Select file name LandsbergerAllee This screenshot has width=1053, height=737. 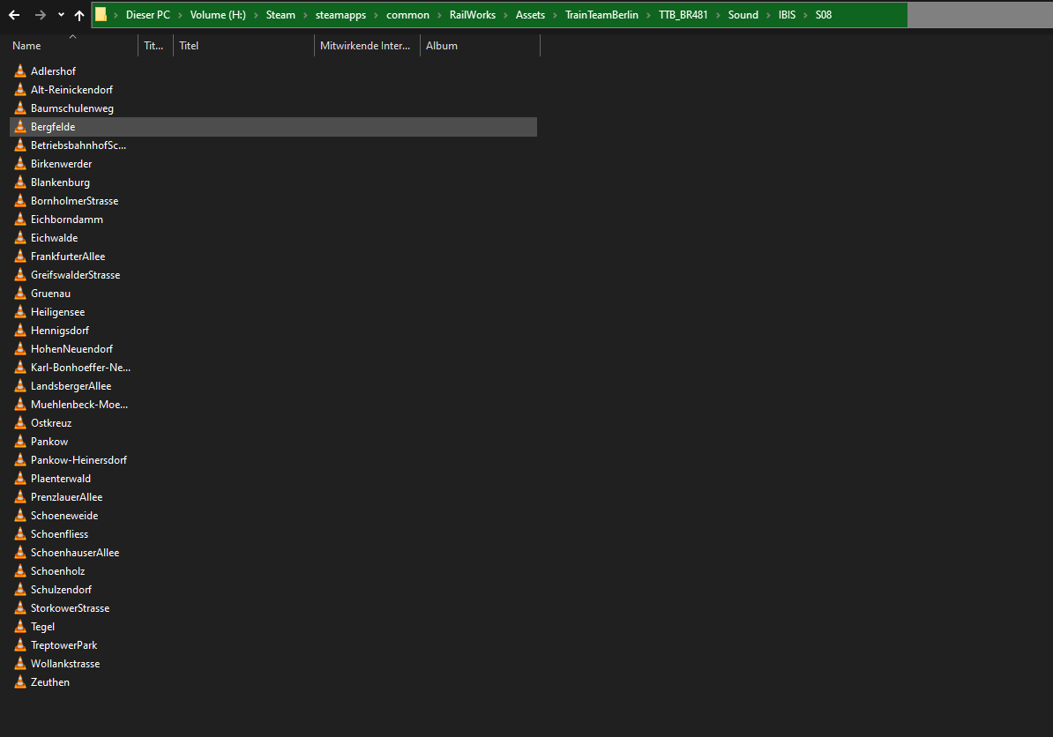(71, 386)
